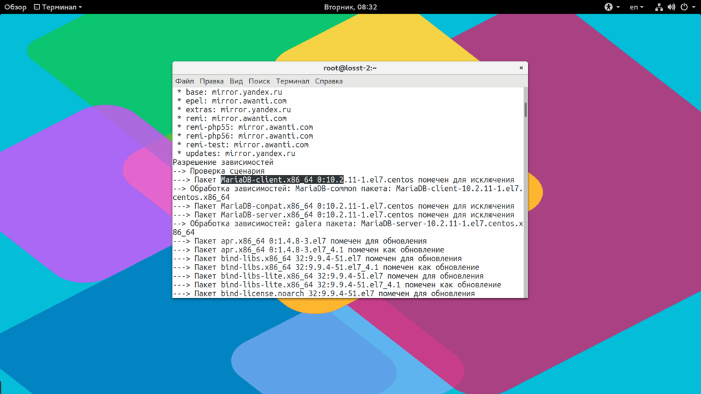Click the line '* epel: mirror.awanti.com'
Image resolution: width=701 pixels, height=394 pixels.
click(x=231, y=101)
